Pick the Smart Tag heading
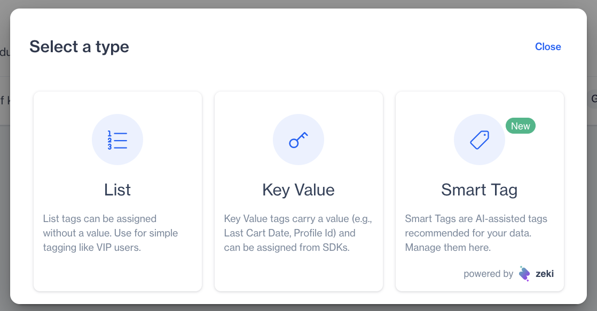597x311 pixels. coord(479,190)
